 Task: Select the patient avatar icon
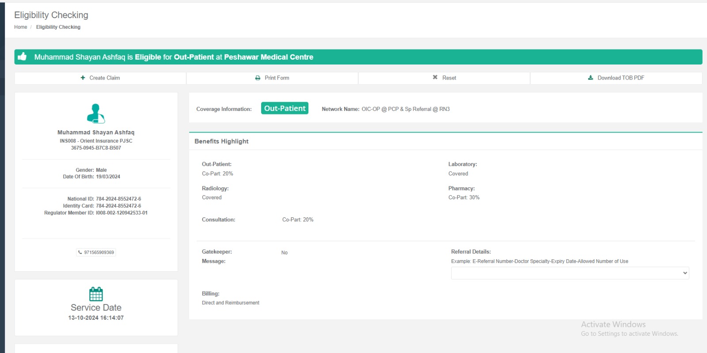(x=96, y=114)
